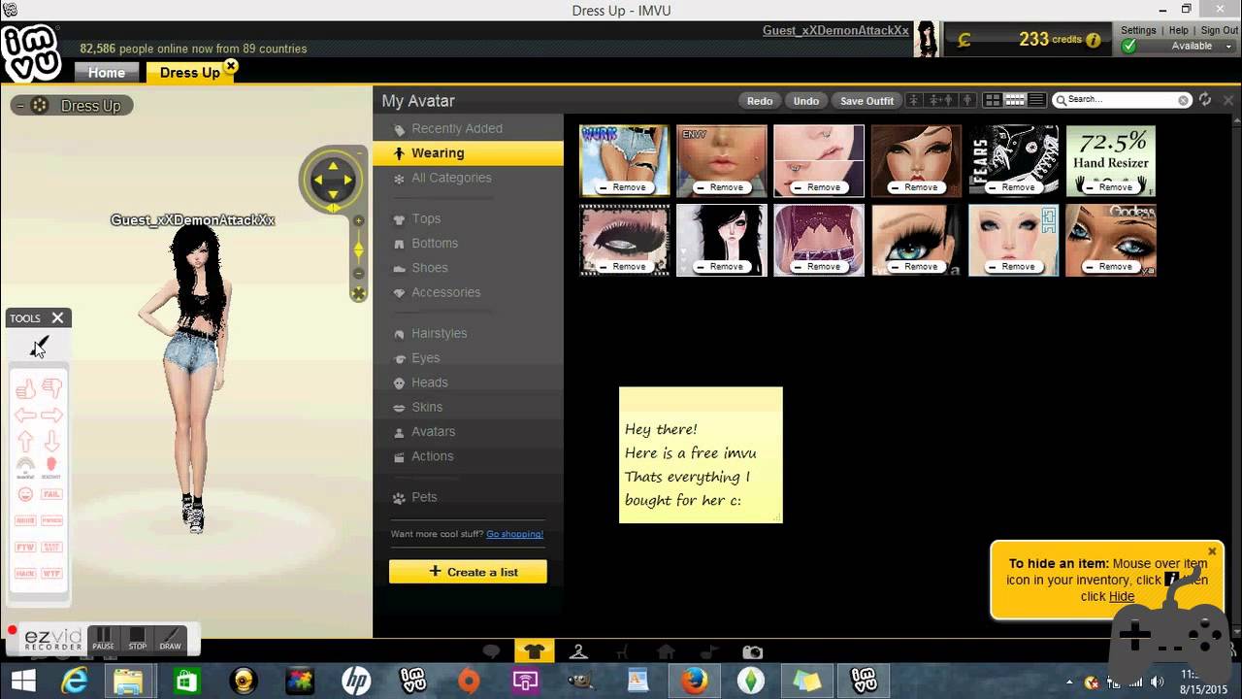Screen dimensions: 1242x699
Task: Click the zoom out minus button
Action: (358, 274)
